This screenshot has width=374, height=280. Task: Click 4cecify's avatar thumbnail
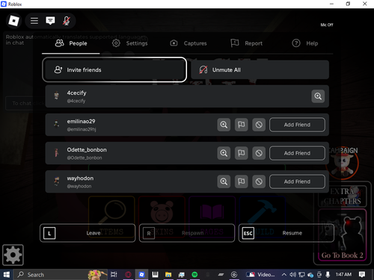coord(57,96)
